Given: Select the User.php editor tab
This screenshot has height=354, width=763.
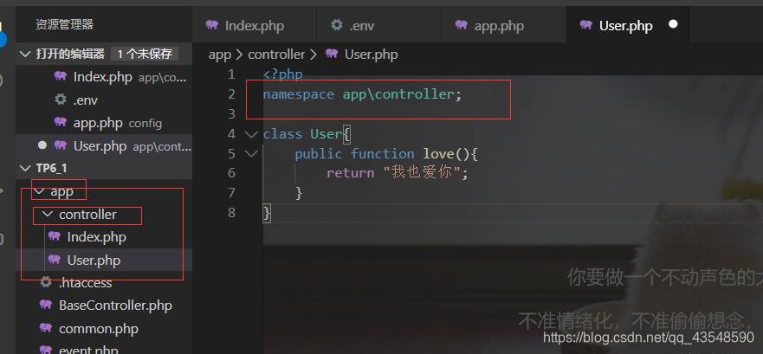Looking at the screenshot, I should click(628, 25).
